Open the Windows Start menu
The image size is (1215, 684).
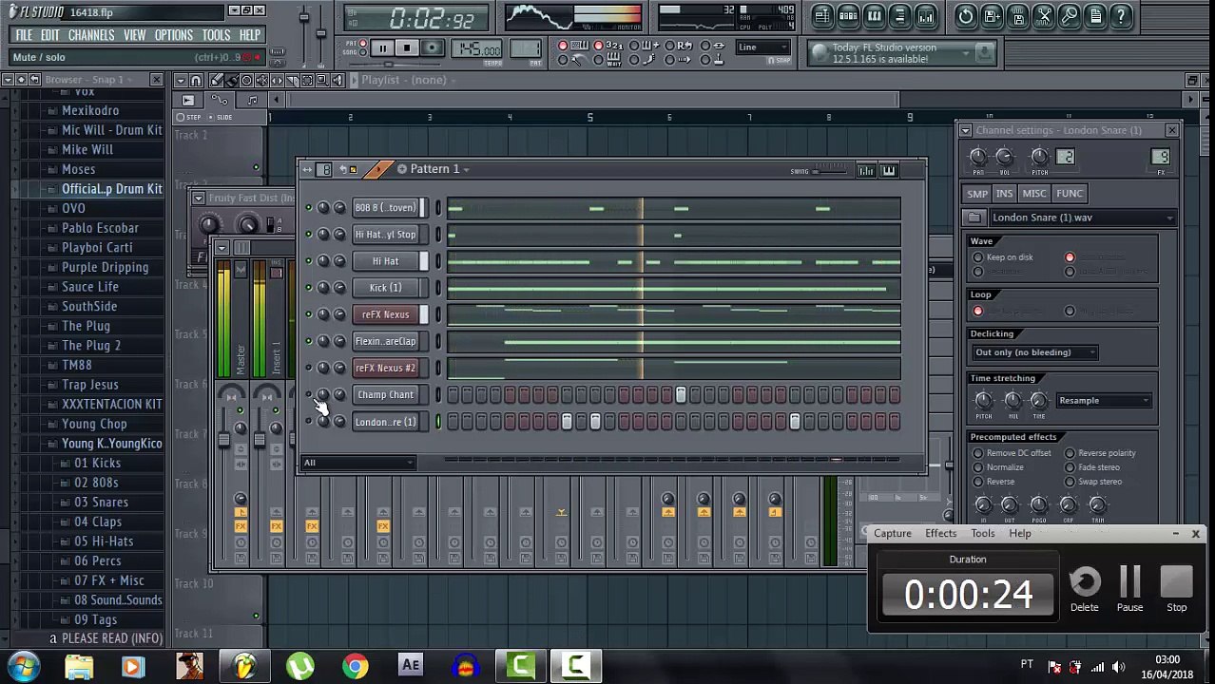[x=24, y=666]
